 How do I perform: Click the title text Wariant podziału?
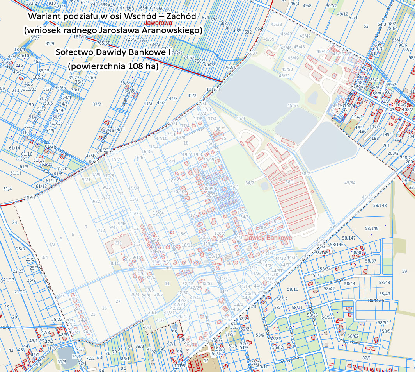click(113, 17)
